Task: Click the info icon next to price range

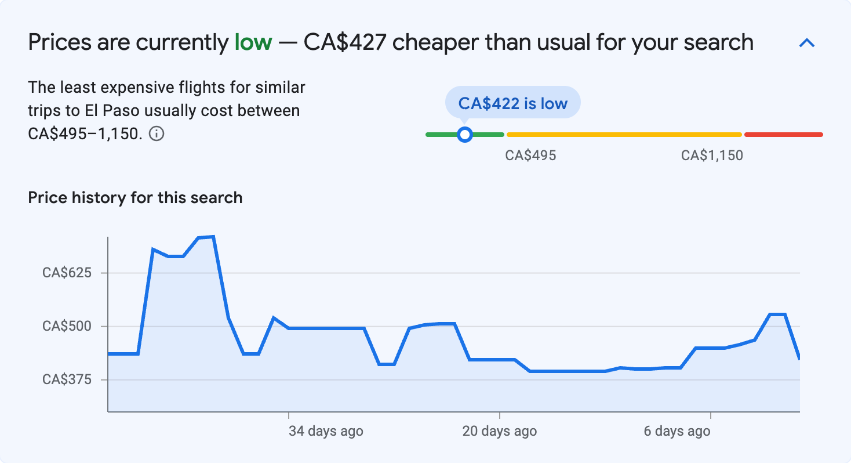Action: pos(155,133)
